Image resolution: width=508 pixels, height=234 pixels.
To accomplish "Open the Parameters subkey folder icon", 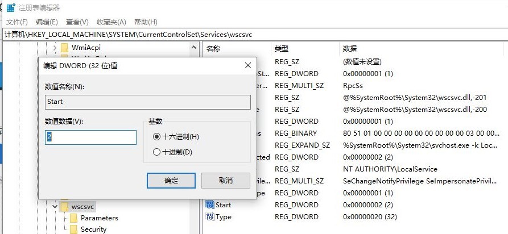I will click(x=73, y=218).
